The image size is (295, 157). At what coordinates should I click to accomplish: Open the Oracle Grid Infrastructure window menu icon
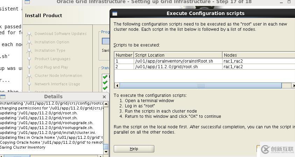tap(27, 2)
